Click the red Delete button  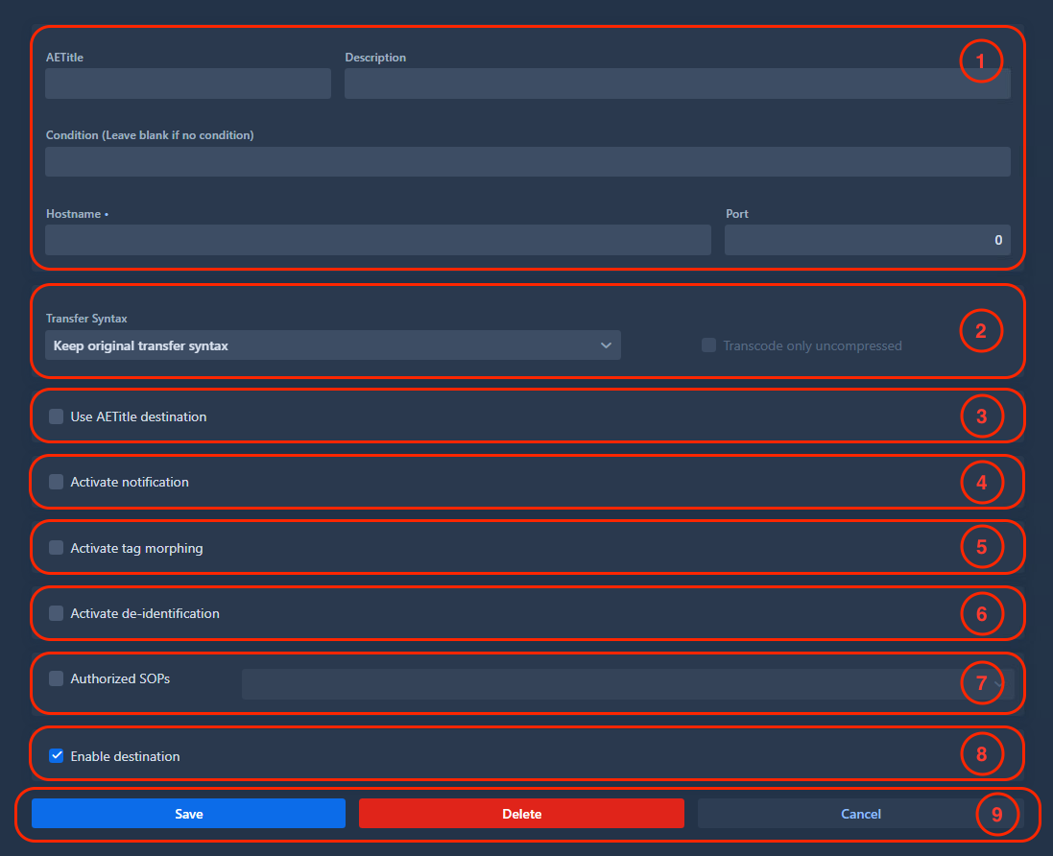pos(522,814)
